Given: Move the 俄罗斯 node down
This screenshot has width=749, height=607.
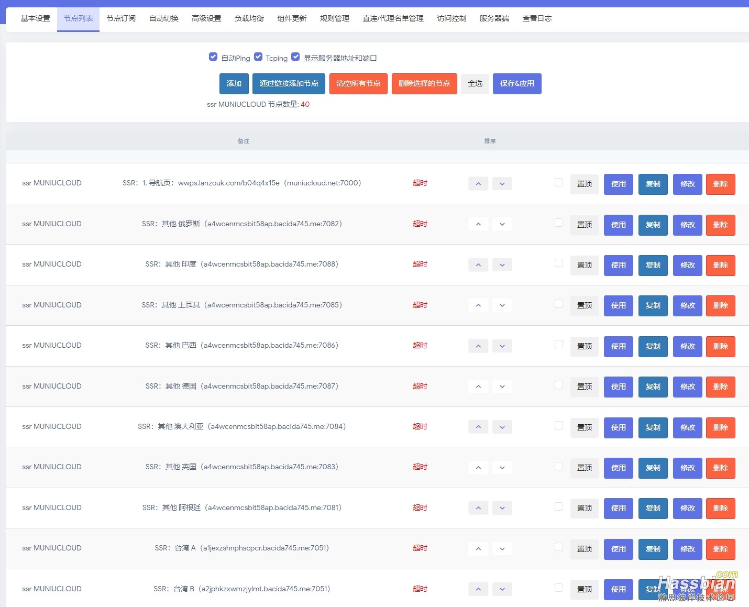Looking at the screenshot, I should [x=502, y=224].
